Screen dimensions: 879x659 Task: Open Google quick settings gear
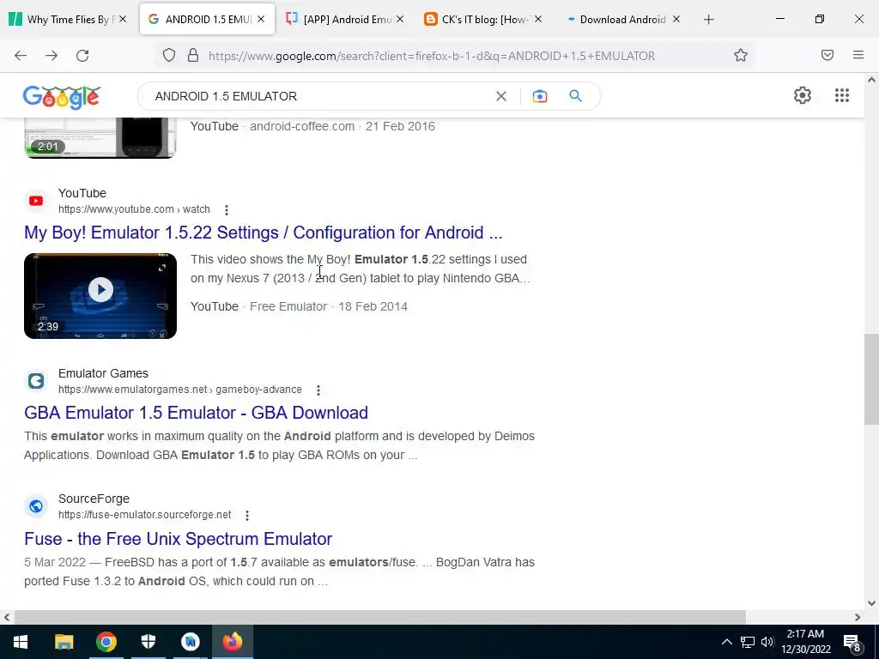click(803, 95)
